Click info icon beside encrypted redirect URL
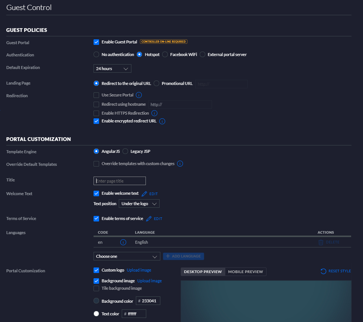Viewport: 363px width, 322px height. point(162,121)
